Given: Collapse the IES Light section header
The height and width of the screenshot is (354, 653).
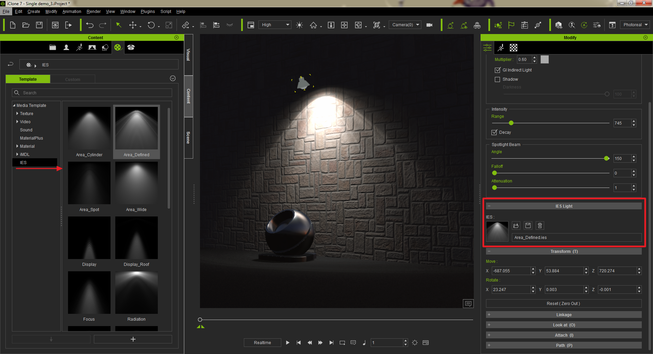Looking at the screenshot, I should coord(564,206).
